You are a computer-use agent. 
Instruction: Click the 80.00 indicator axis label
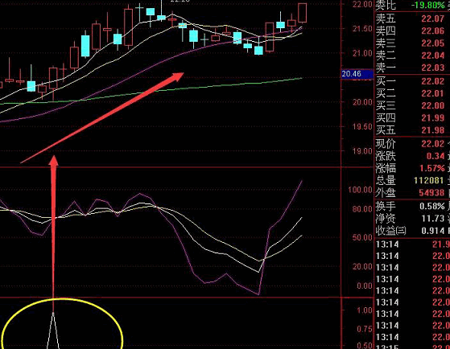point(362,209)
